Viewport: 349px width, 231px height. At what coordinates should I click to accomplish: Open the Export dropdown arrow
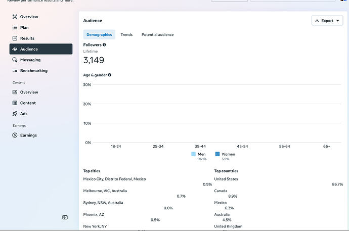tap(338, 21)
